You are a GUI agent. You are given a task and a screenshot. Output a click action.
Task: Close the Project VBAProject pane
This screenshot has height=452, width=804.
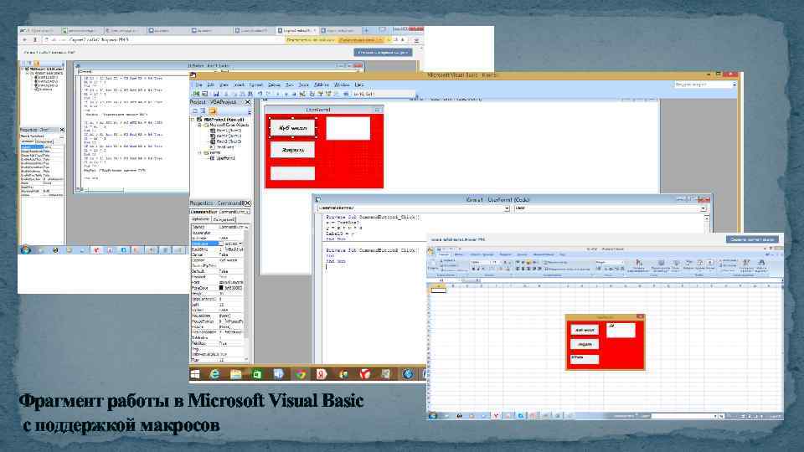(x=248, y=102)
